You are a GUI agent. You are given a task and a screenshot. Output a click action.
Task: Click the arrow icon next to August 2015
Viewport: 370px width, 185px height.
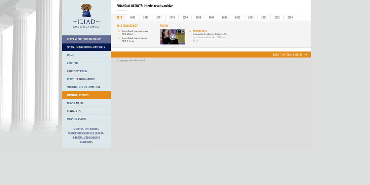click(x=189, y=31)
